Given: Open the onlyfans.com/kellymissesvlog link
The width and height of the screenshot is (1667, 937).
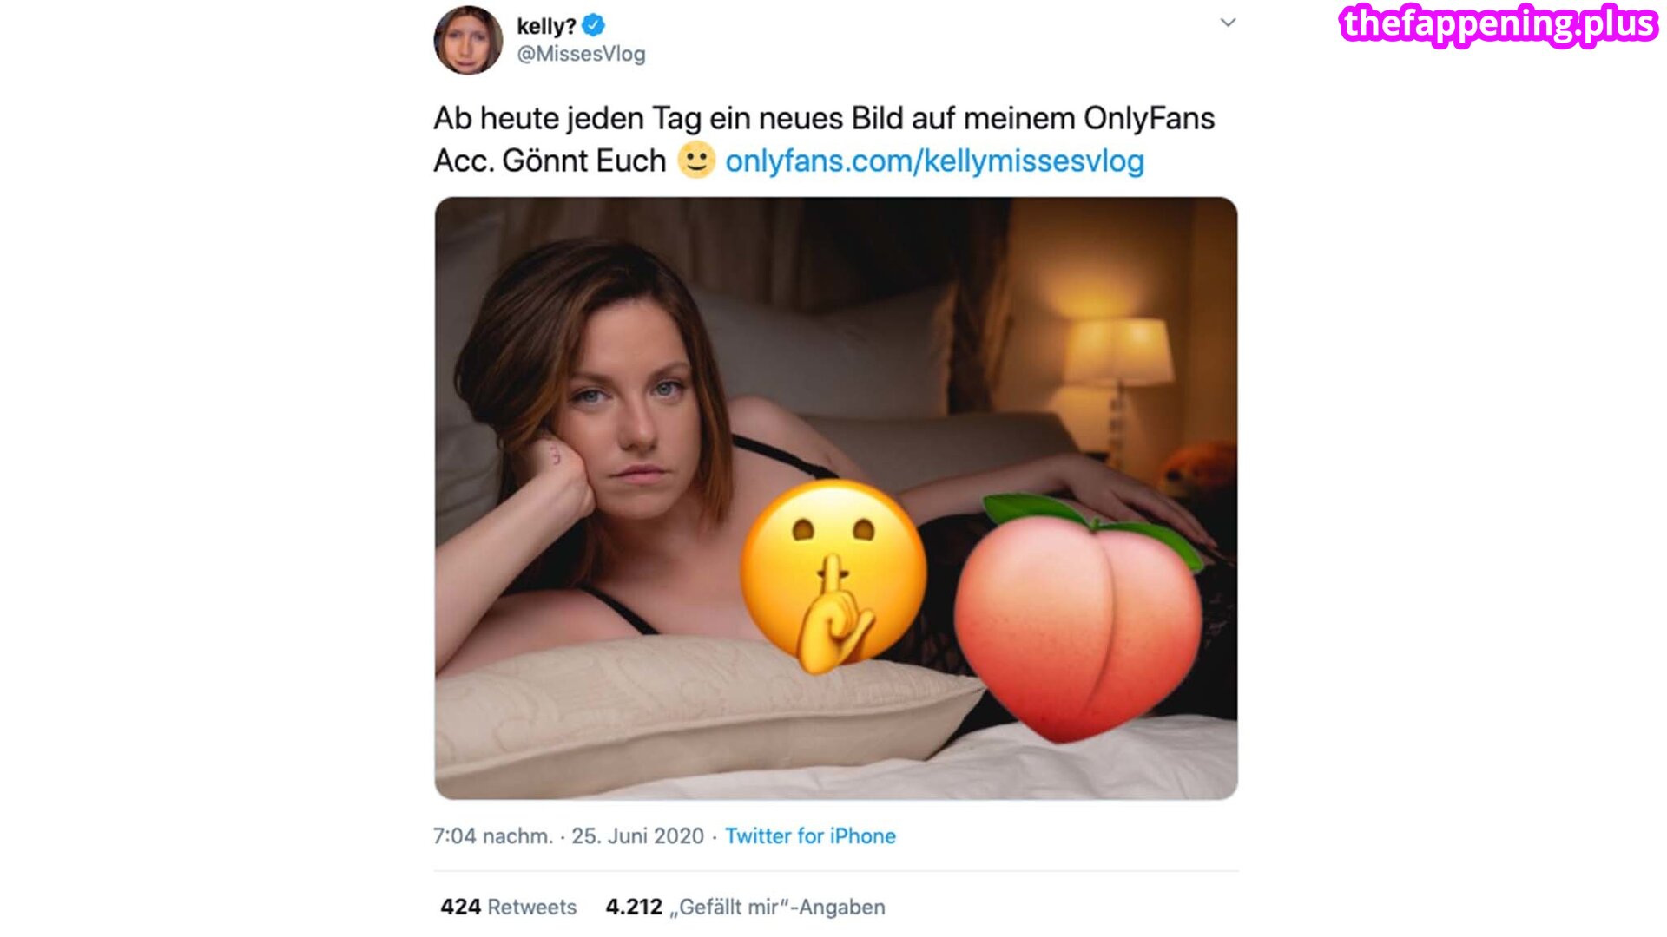Looking at the screenshot, I should [x=934, y=161].
